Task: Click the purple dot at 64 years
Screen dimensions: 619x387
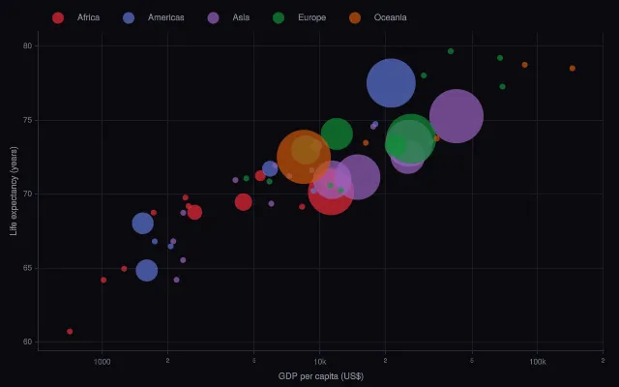Action: (176, 280)
